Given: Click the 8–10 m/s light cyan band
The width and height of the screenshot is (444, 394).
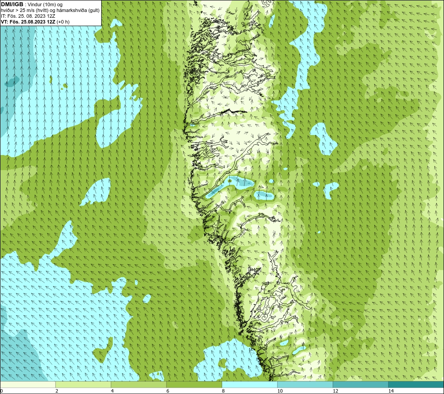Looking at the screenshot, I should pos(250,384).
